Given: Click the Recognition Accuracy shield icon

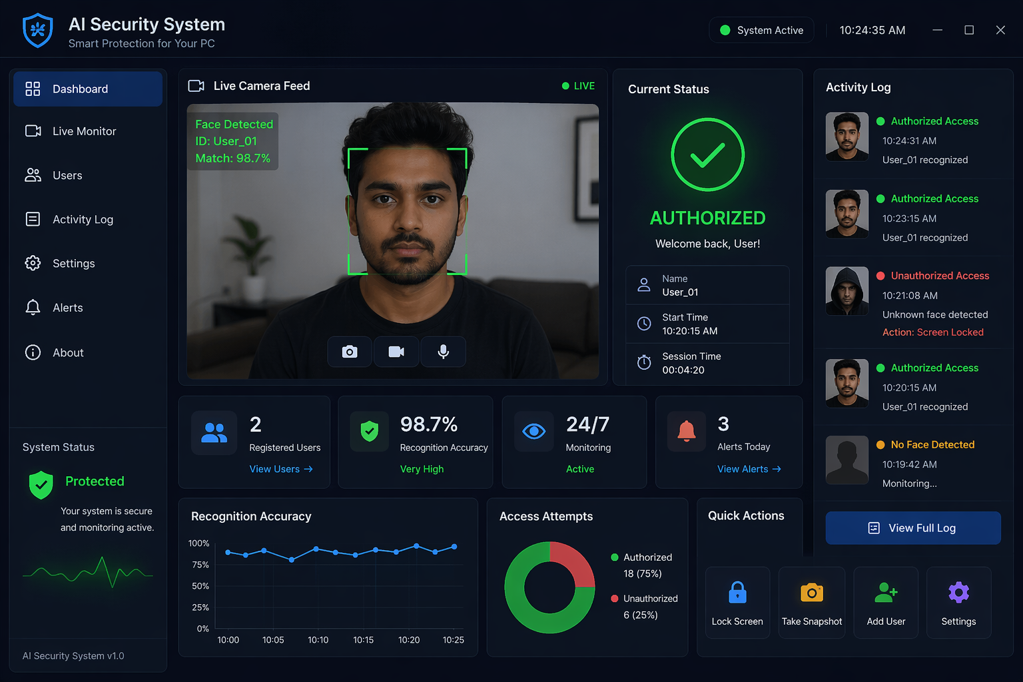Looking at the screenshot, I should (369, 432).
